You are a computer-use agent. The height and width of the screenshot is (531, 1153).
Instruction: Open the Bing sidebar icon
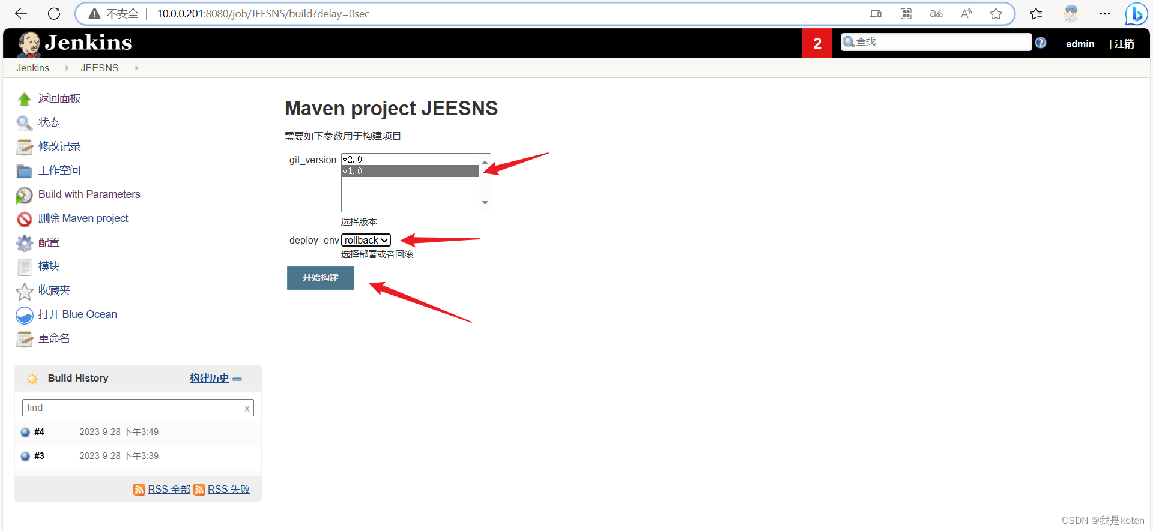(x=1136, y=14)
